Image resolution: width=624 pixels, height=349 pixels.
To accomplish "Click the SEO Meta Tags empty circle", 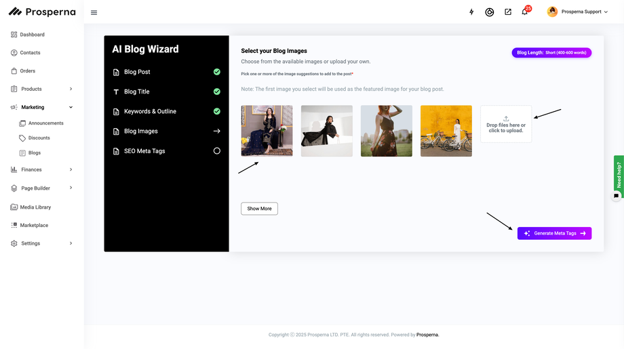I will coord(217,151).
